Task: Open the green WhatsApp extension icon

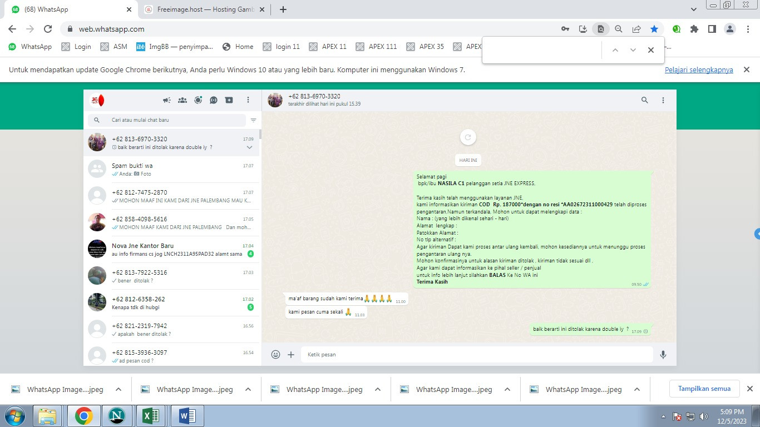Action: point(677,29)
